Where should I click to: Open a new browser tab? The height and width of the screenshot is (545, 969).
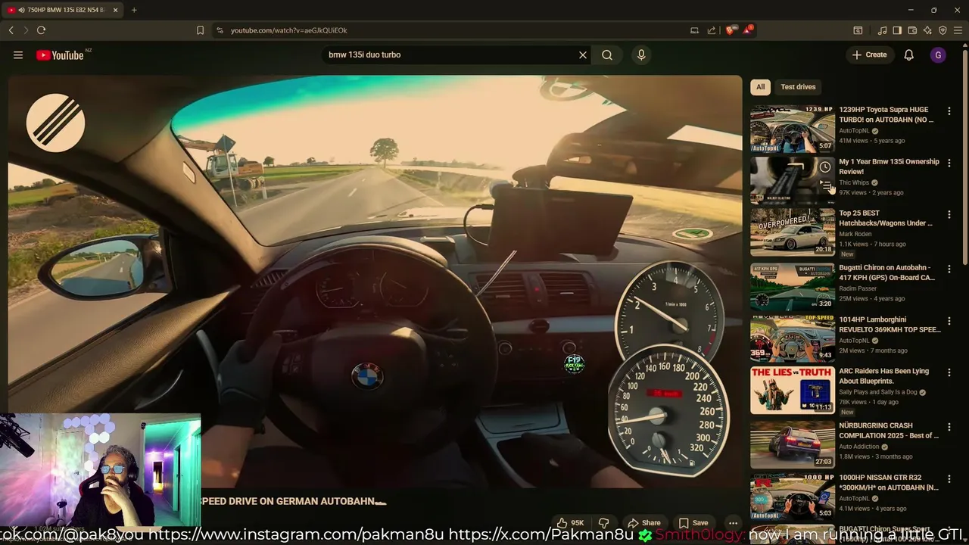click(x=134, y=10)
